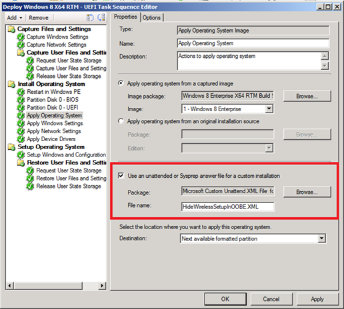Click Install Operating System folder icon
Screen dimensions: 344x309
click(11, 84)
